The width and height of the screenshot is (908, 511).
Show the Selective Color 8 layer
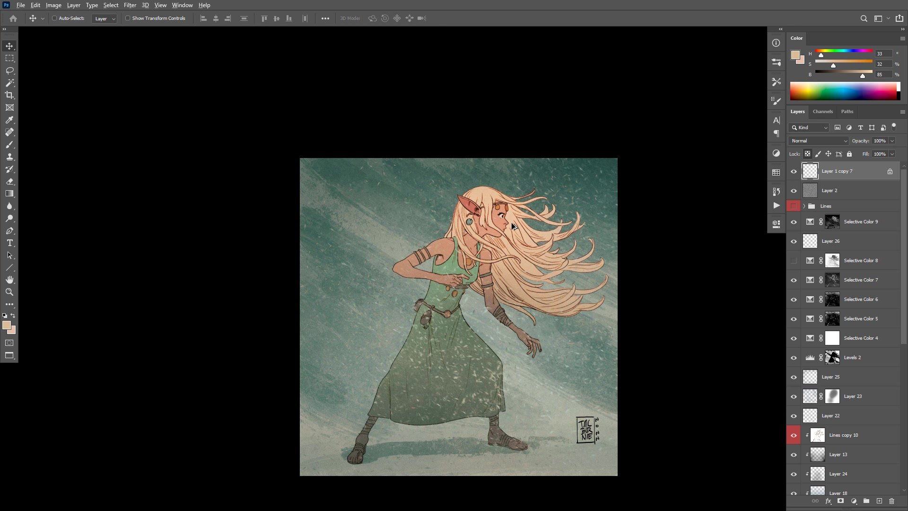click(794, 261)
